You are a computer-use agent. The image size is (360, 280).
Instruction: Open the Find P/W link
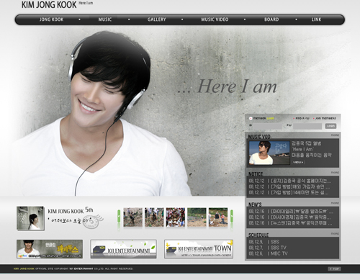pyautogui.click(x=302, y=119)
